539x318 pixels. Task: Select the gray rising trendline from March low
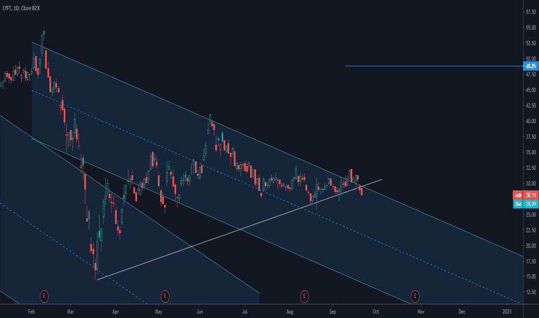click(x=239, y=230)
